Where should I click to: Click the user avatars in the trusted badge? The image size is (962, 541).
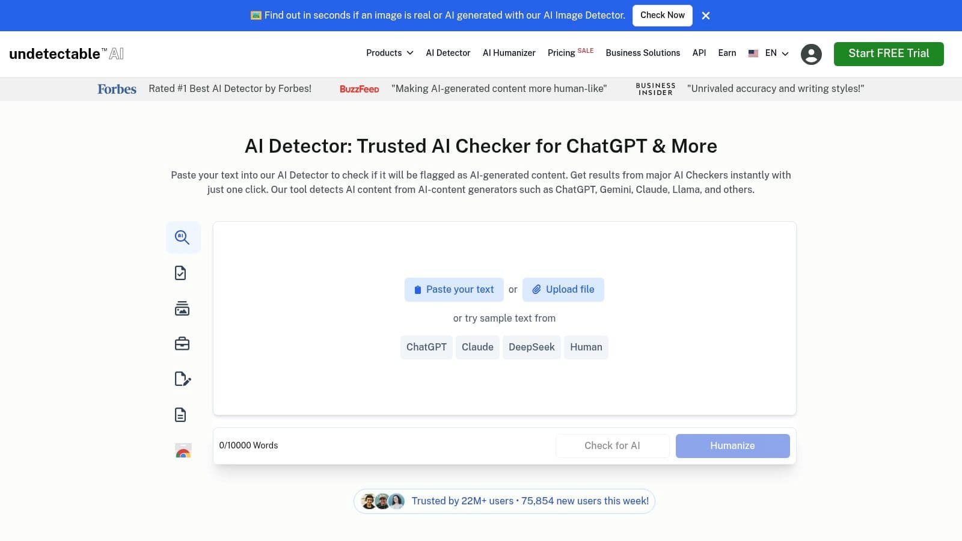(382, 501)
